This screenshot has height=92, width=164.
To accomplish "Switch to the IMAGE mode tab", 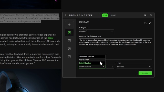I will [x=113, y=15].
